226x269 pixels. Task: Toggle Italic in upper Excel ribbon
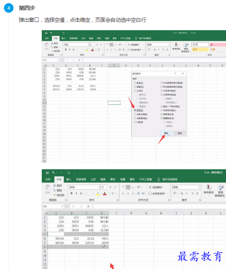[70, 50]
